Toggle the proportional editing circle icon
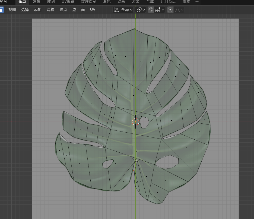Screen dimensions: 254x219 (x=170, y=10)
